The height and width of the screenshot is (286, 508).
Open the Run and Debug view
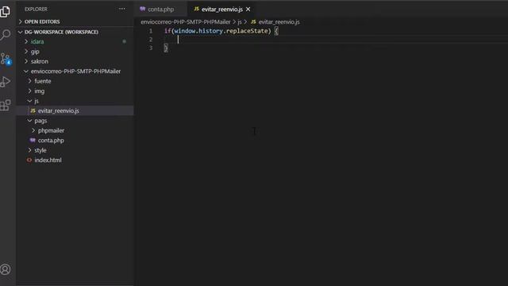6,82
